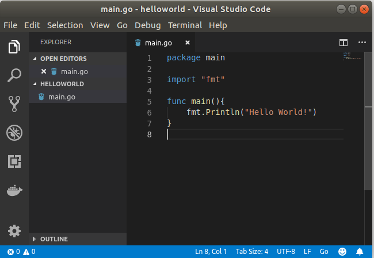The image size is (374, 258).
Task: Click 'Println' on line 6
Action: pyautogui.click(x=223, y=112)
